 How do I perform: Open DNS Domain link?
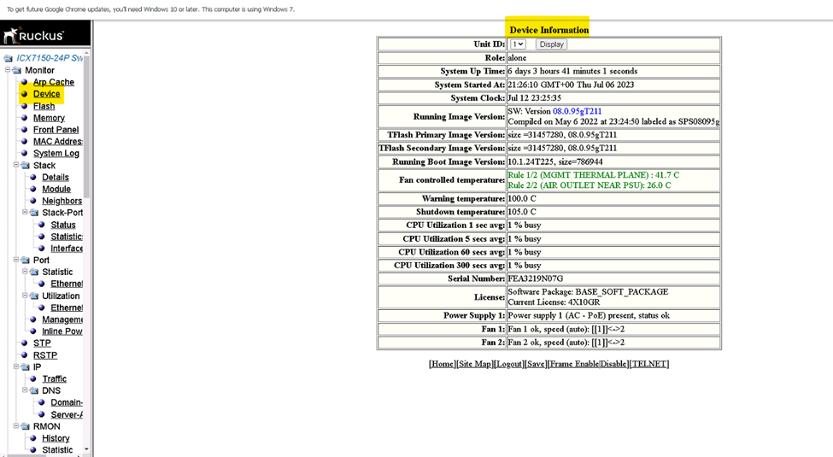click(67, 403)
